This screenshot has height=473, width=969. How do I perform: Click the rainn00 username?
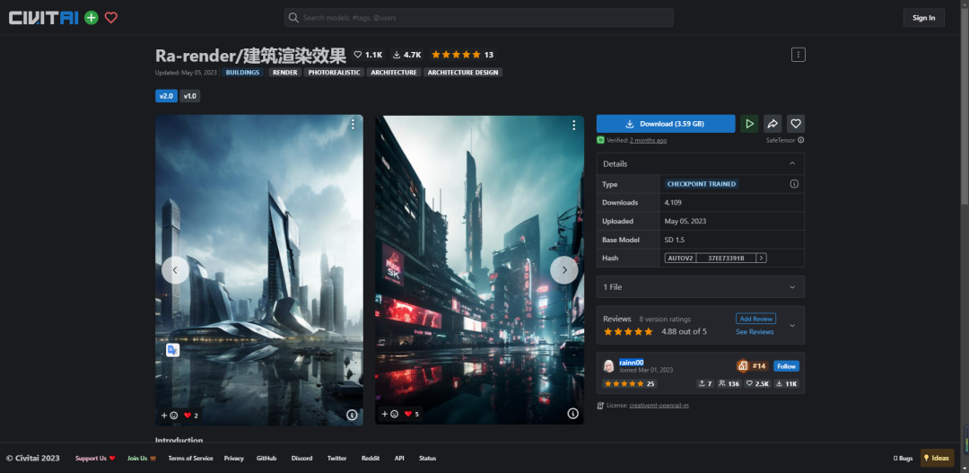click(632, 363)
